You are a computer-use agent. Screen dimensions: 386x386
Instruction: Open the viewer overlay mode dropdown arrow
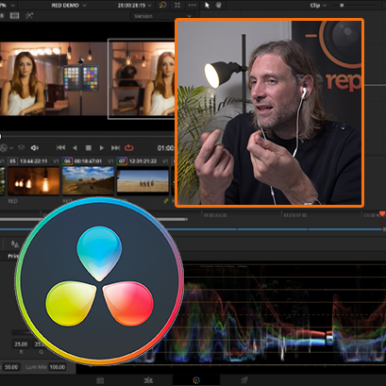[x=11, y=148]
